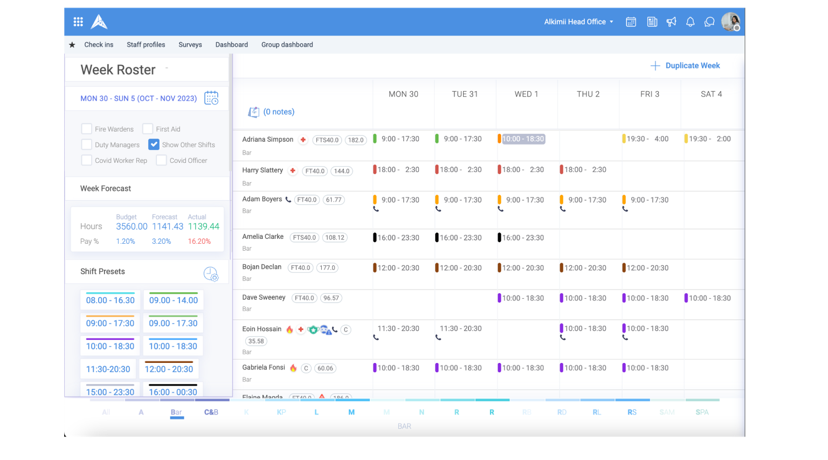Viewport: 828px width, 460px height.
Task: Enable the Fire Wardens checkbox
Action: point(86,129)
